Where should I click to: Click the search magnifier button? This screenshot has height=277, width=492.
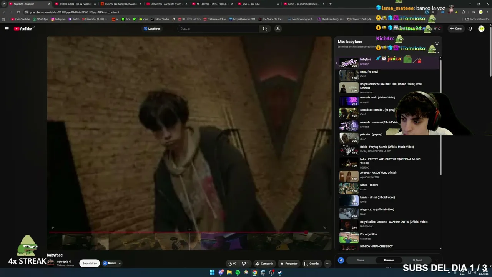click(265, 28)
